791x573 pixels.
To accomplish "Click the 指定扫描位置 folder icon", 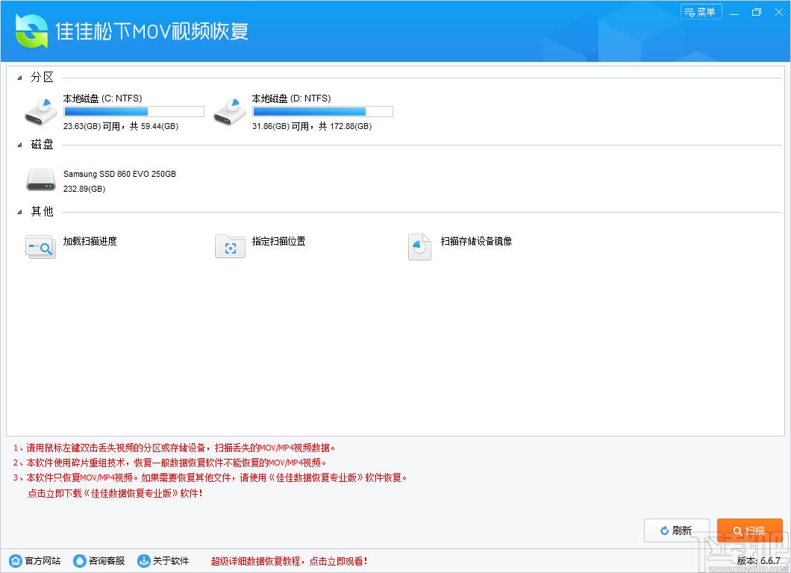I will click(x=230, y=247).
